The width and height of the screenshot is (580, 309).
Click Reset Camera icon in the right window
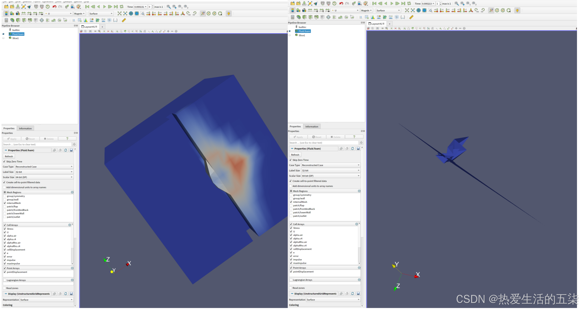(x=407, y=10)
